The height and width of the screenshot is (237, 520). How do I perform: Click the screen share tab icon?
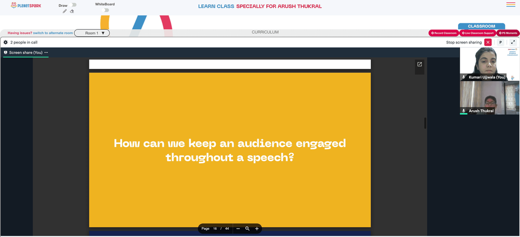(6, 52)
